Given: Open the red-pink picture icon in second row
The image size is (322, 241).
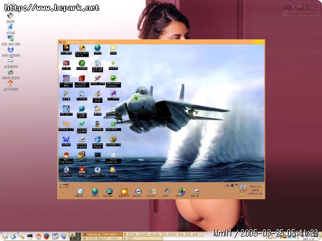Looking at the screenshot, I should point(66,63).
